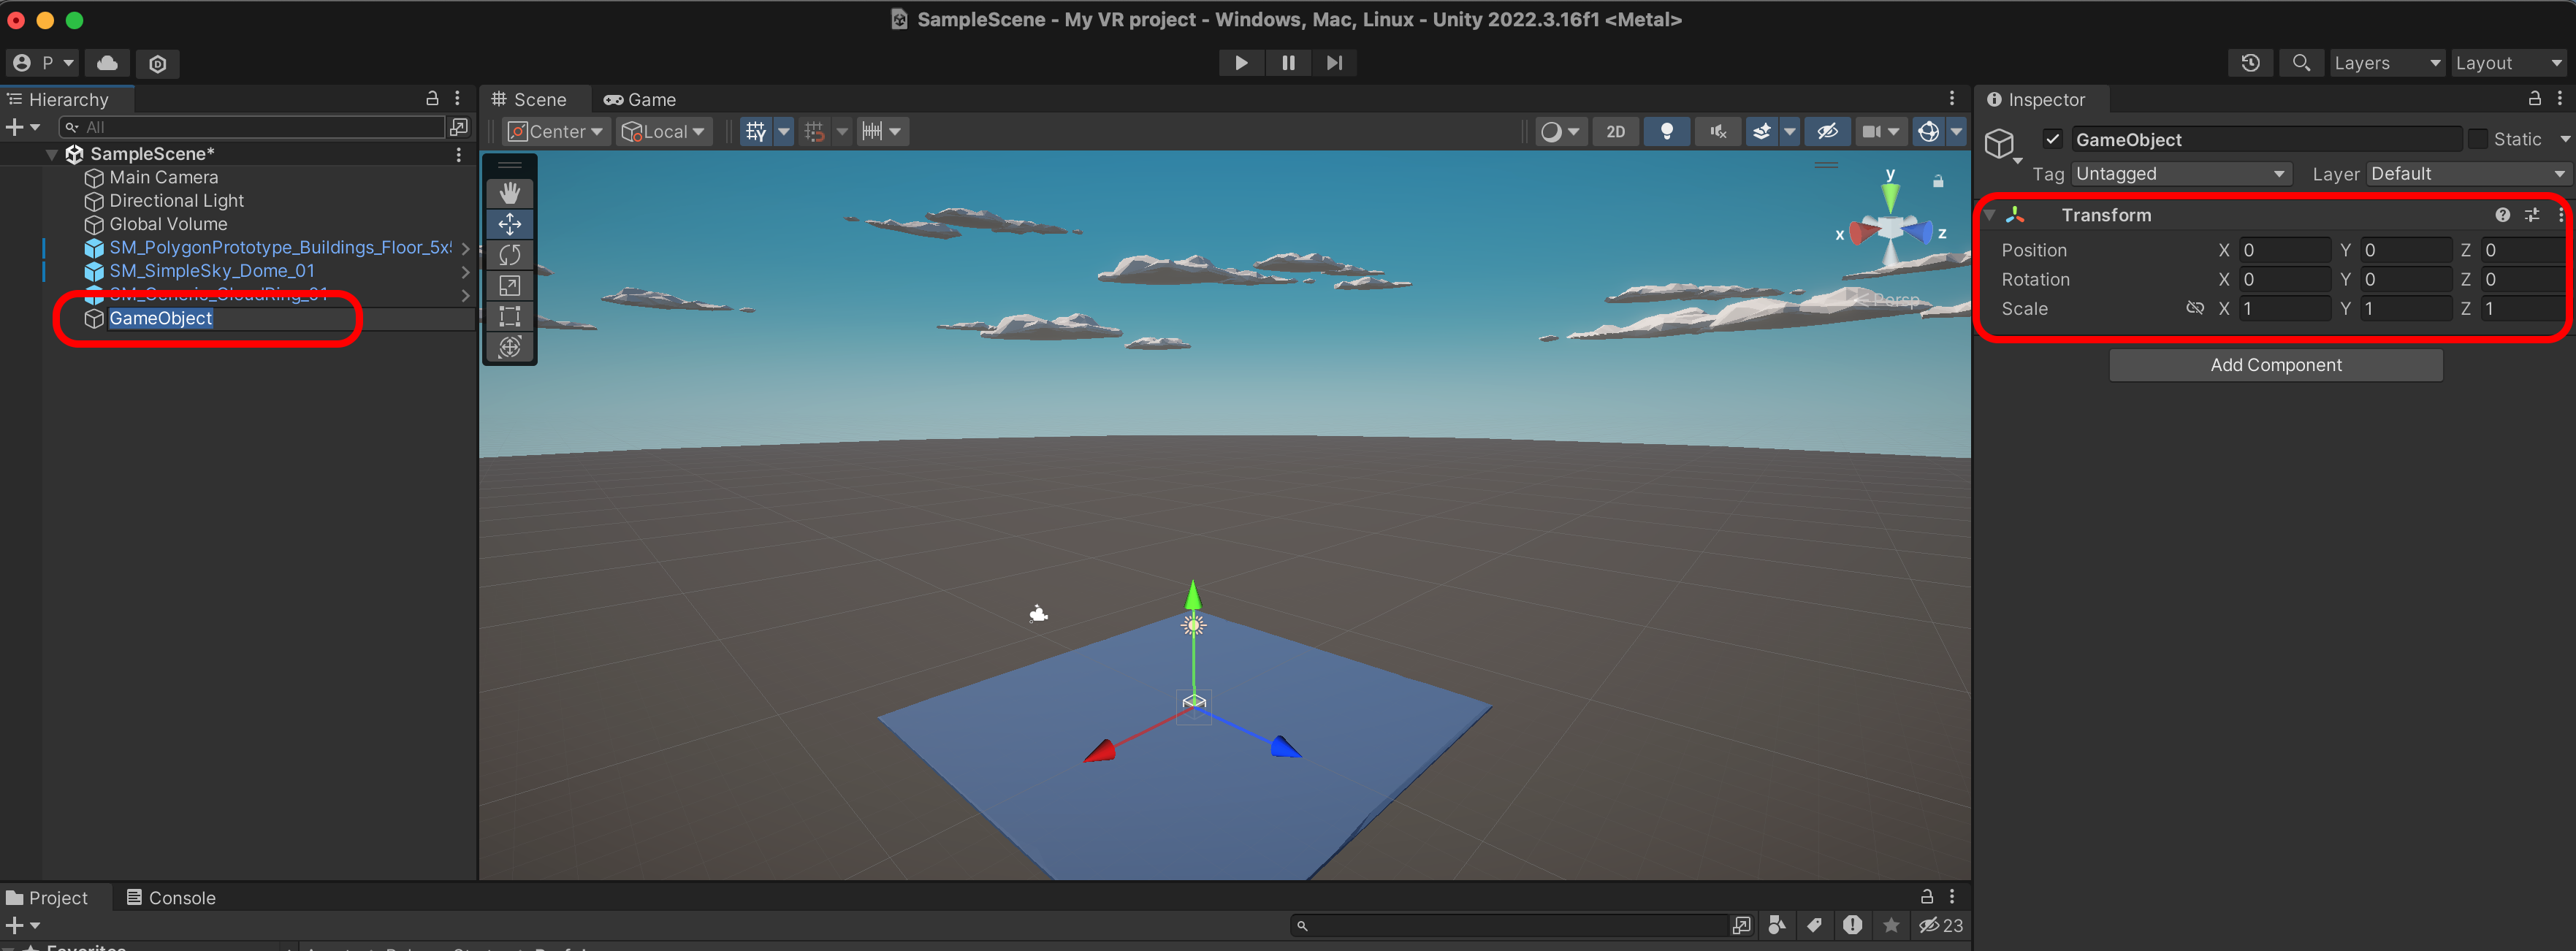Select Main Camera in Hierarchy
Screen dimensions: 2576x951
tap(163, 177)
